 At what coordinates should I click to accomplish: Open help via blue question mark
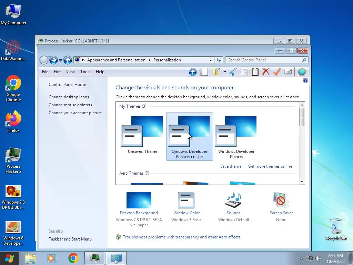point(305,80)
